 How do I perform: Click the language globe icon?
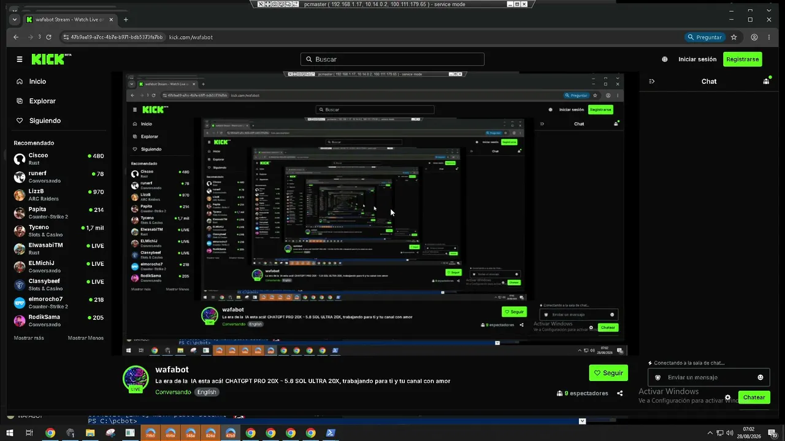point(665,59)
